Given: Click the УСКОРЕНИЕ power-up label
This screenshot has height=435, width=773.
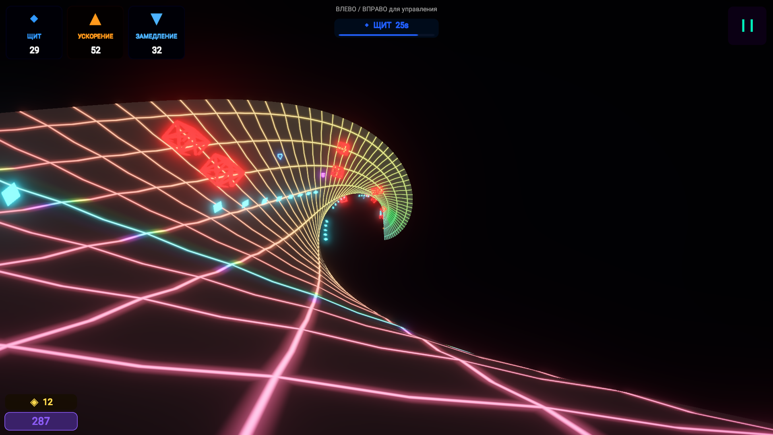Looking at the screenshot, I should point(95,36).
